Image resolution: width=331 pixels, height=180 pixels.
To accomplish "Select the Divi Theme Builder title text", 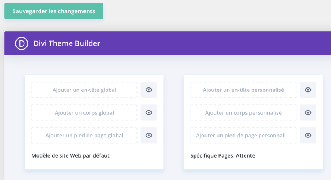I will tap(67, 43).
